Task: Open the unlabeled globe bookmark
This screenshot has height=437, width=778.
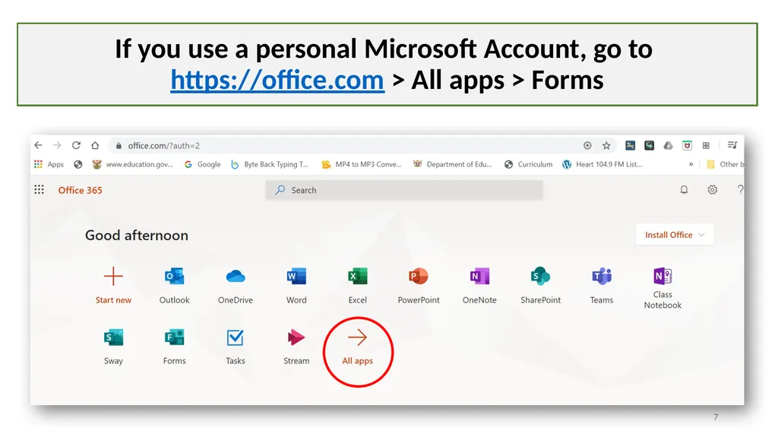Action: pos(78,164)
